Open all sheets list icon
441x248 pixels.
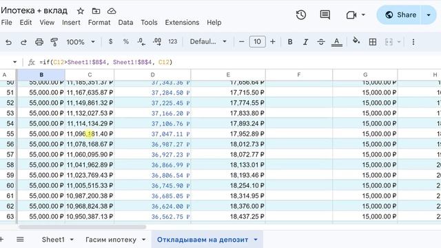point(20,240)
